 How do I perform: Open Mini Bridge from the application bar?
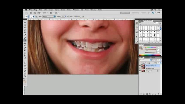[x=35, y=13]
